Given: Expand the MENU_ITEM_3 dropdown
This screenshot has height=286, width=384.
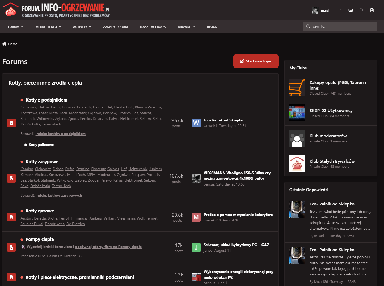Looking at the screenshot, I should [x=48, y=27].
